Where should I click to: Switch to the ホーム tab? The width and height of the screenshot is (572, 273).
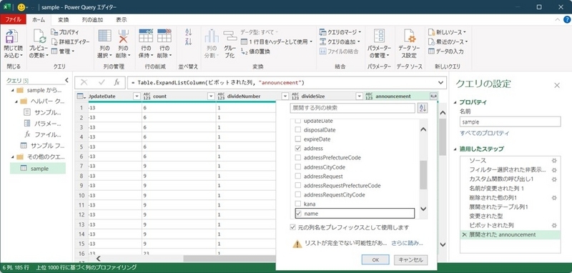coord(39,20)
